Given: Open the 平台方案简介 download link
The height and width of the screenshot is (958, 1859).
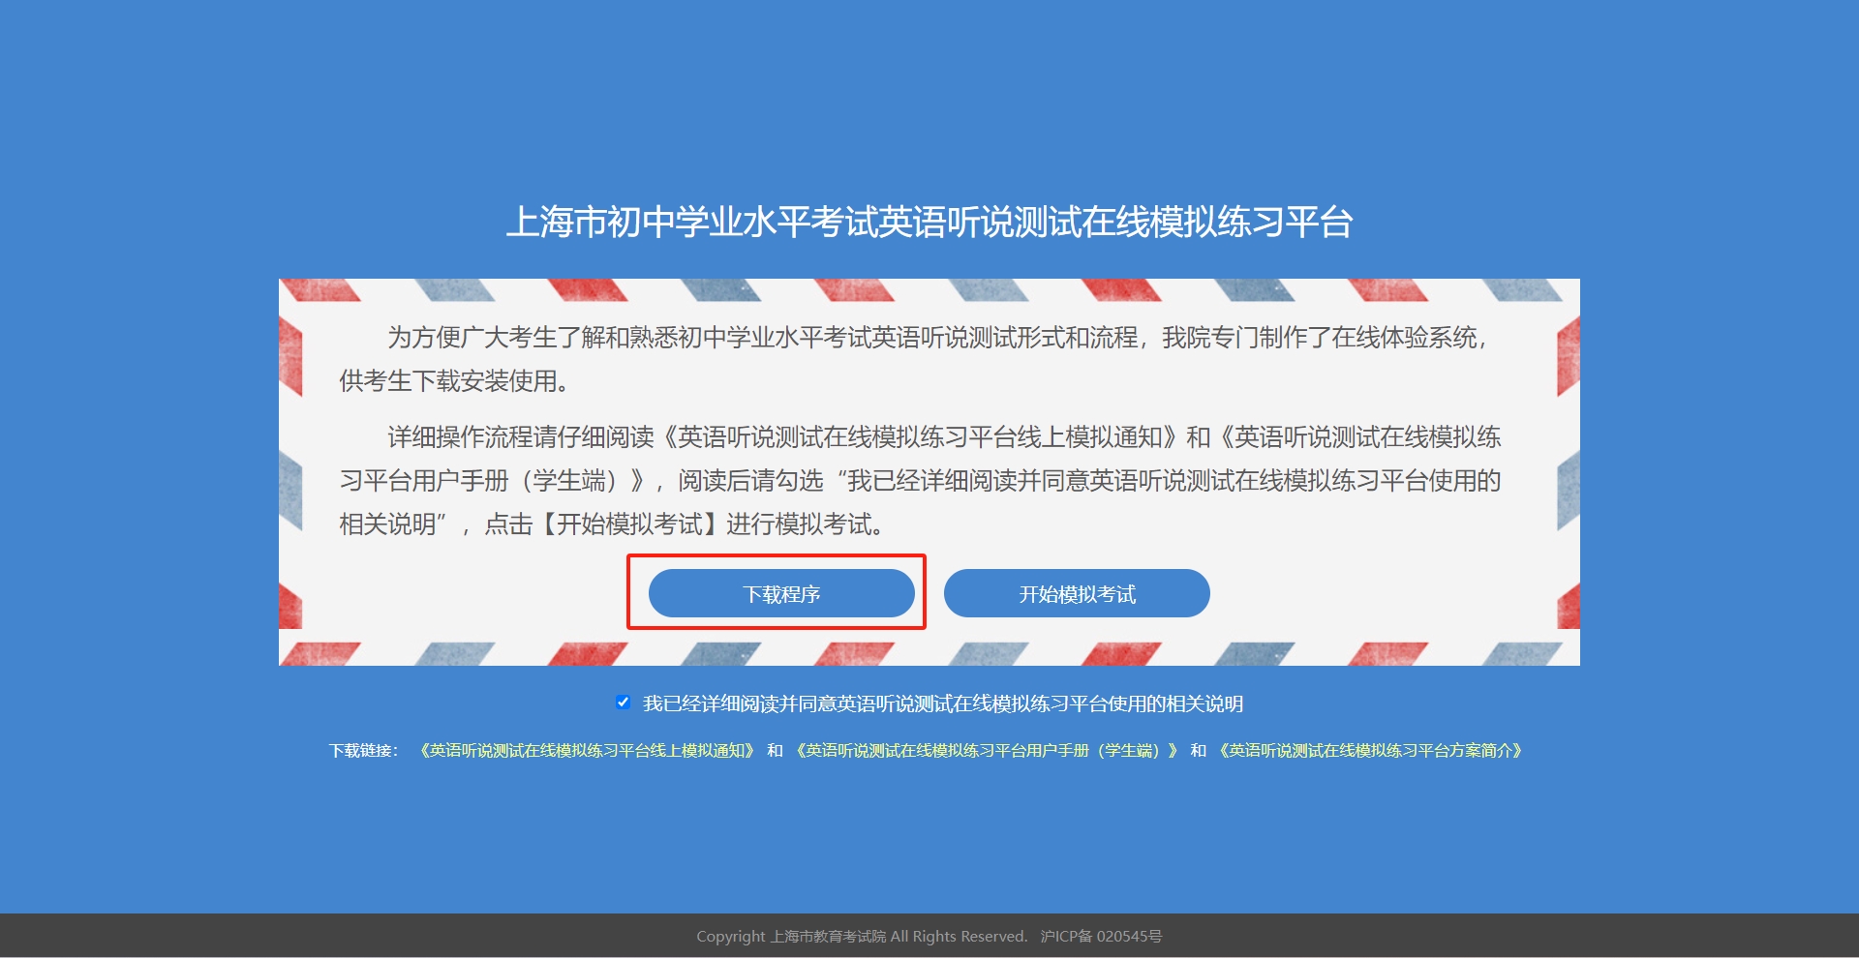Looking at the screenshot, I should pos(1370,751).
